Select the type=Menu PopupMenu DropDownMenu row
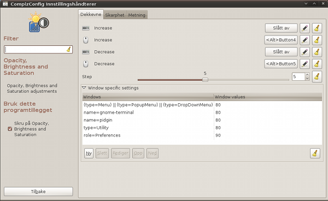This screenshot has height=201, width=328. click(202, 105)
